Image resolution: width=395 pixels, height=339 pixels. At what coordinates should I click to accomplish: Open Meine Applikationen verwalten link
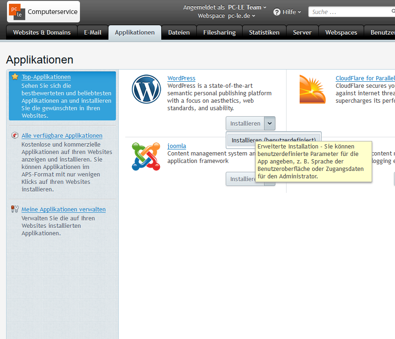point(64,209)
